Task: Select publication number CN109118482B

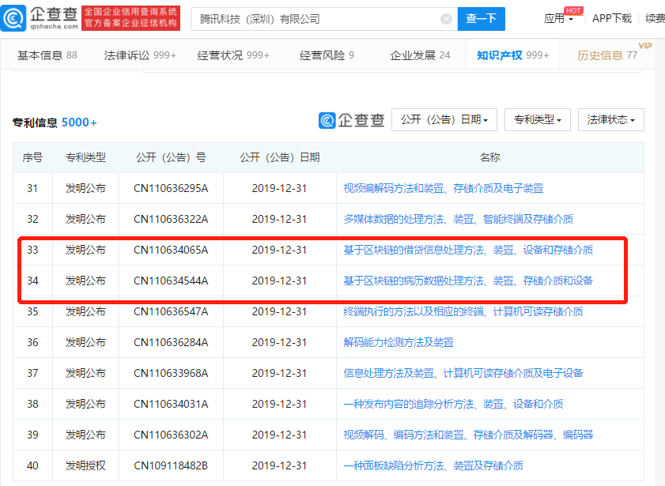Action: click(171, 465)
